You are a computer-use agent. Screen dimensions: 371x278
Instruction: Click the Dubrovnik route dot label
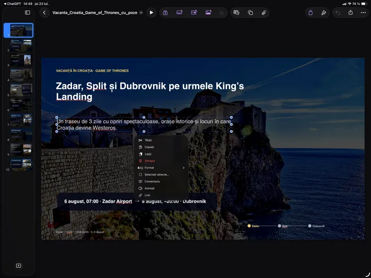(319, 226)
